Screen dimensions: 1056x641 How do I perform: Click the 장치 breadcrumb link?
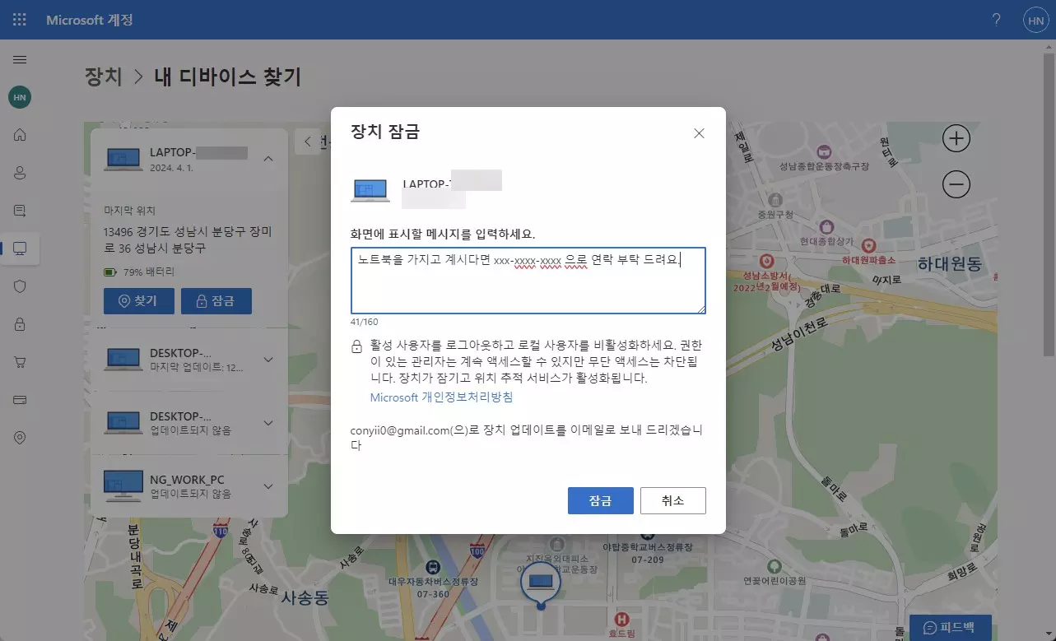(103, 77)
